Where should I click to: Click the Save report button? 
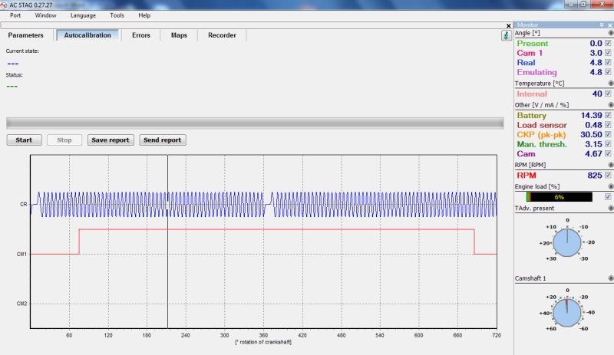coord(111,140)
